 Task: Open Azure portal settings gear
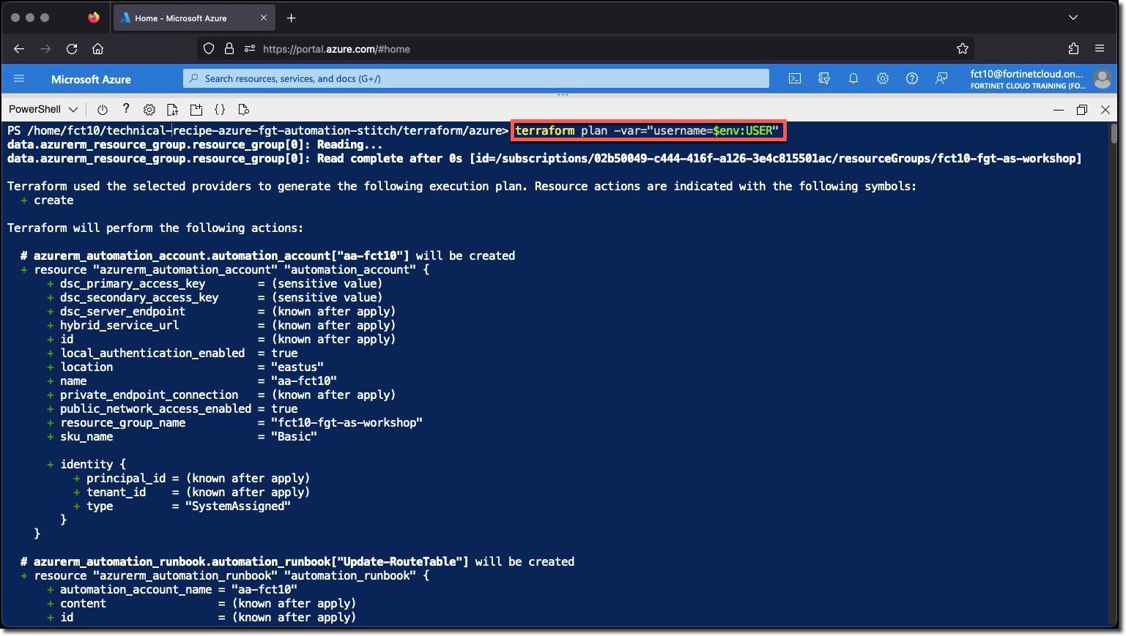click(883, 78)
